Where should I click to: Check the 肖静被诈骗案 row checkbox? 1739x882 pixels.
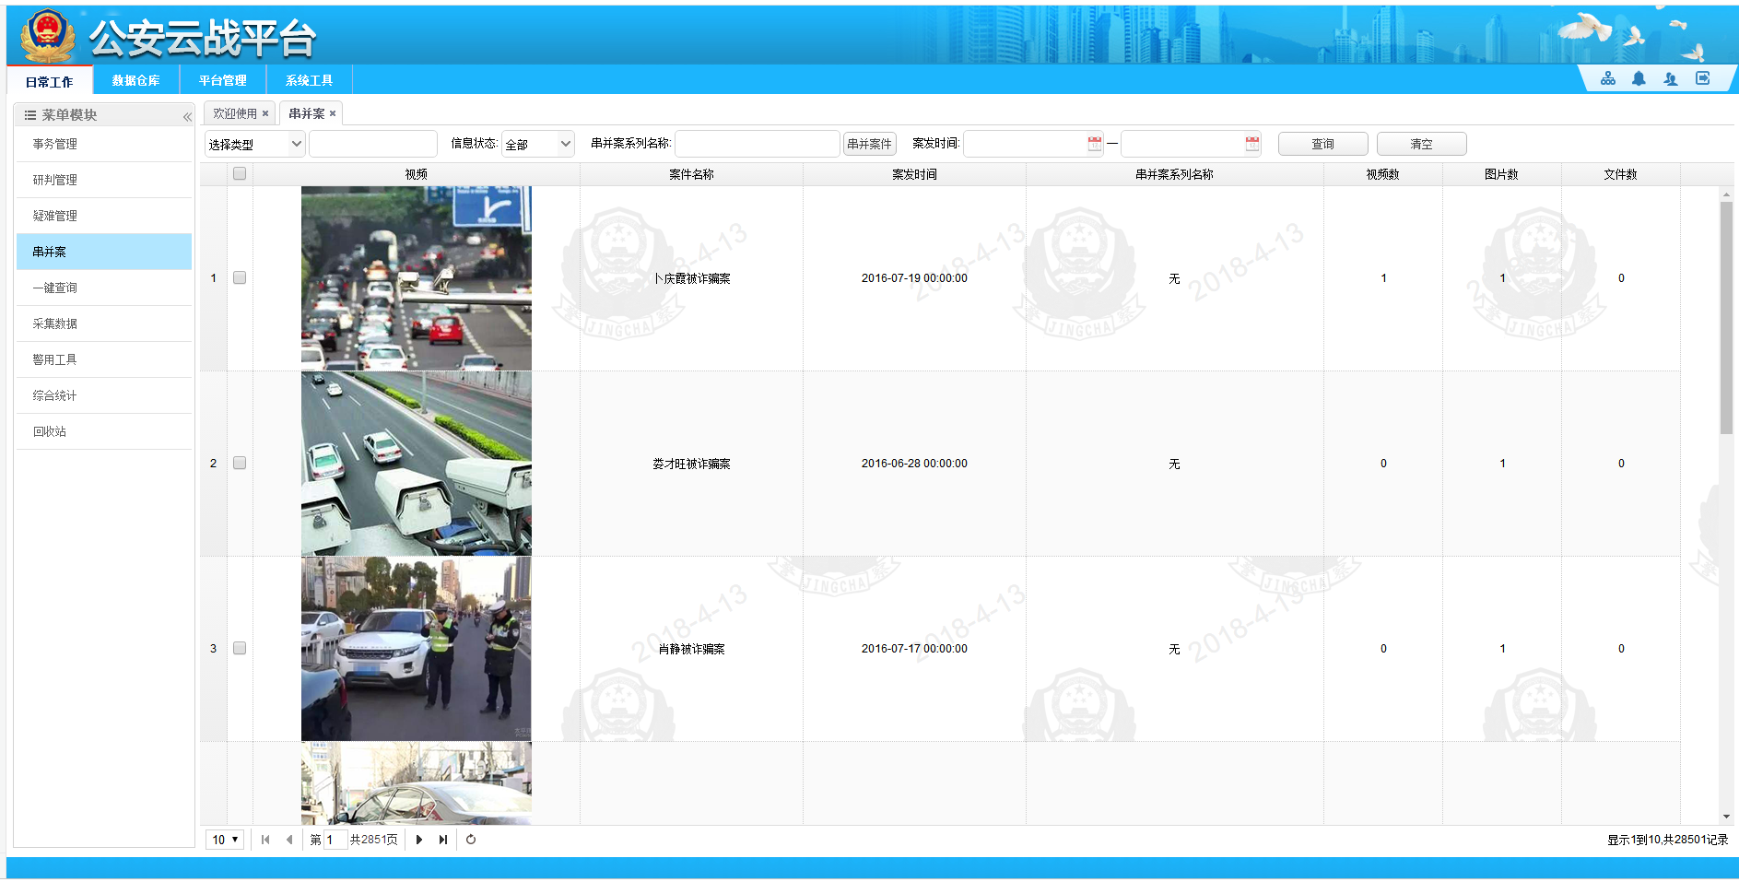click(x=240, y=648)
